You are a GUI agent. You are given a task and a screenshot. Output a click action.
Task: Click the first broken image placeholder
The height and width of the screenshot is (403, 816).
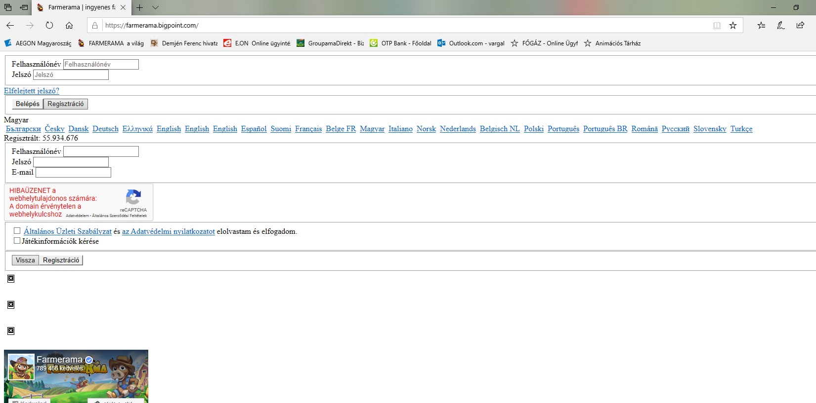point(11,279)
